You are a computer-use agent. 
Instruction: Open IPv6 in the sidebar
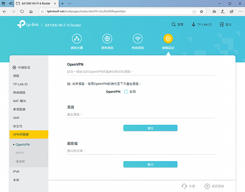[16, 172]
